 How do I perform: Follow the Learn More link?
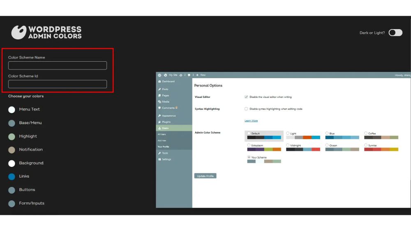pos(251,120)
